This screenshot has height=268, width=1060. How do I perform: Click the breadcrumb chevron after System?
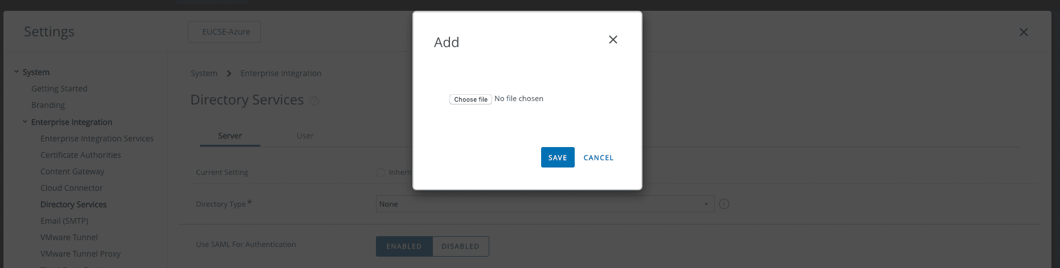(x=229, y=73)
